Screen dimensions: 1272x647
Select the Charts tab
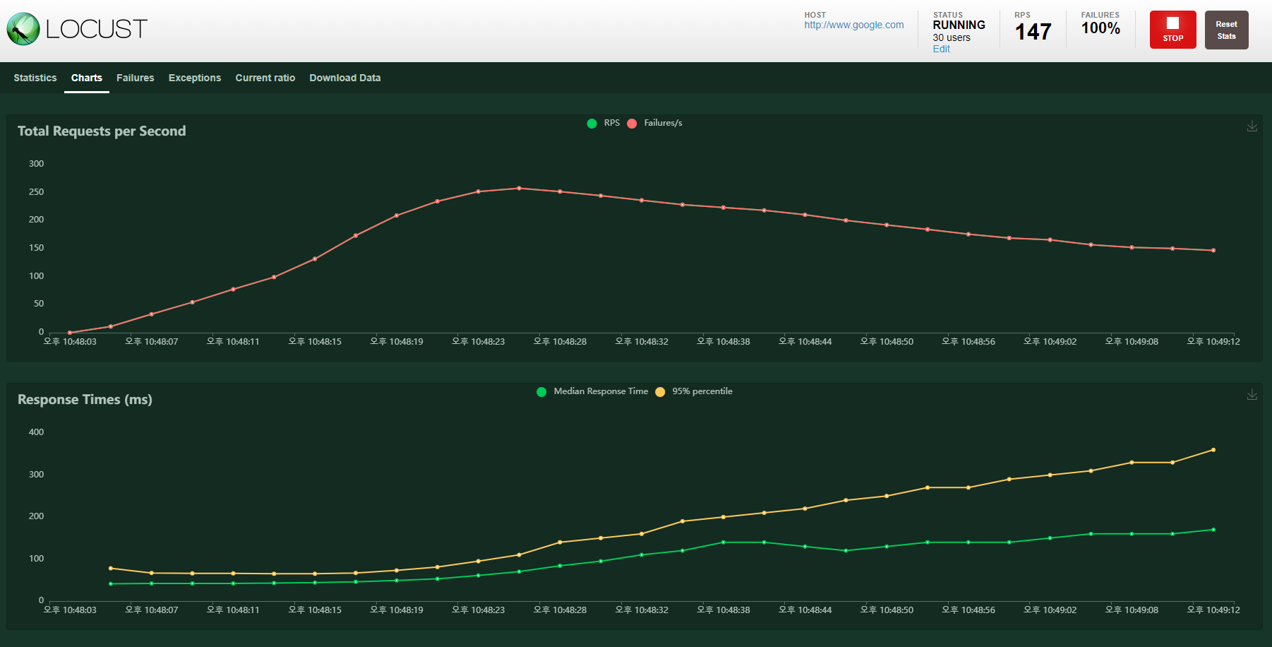[87, 78]
